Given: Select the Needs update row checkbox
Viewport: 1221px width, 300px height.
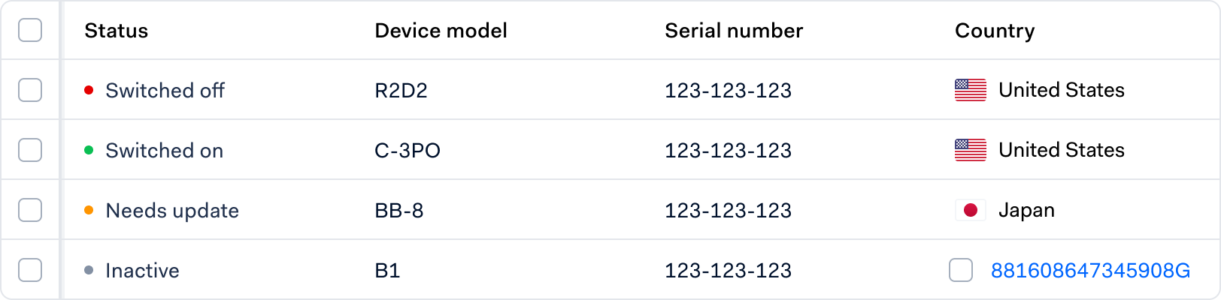Looking at the screenshot, I should (30, 210).
